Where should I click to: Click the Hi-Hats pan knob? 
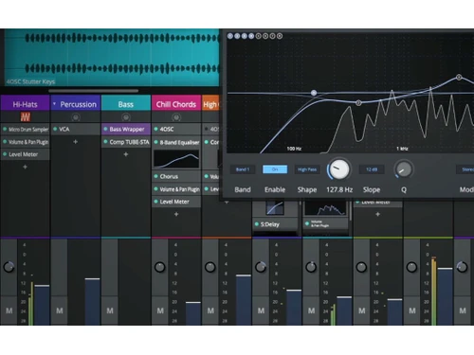point(9,267)
